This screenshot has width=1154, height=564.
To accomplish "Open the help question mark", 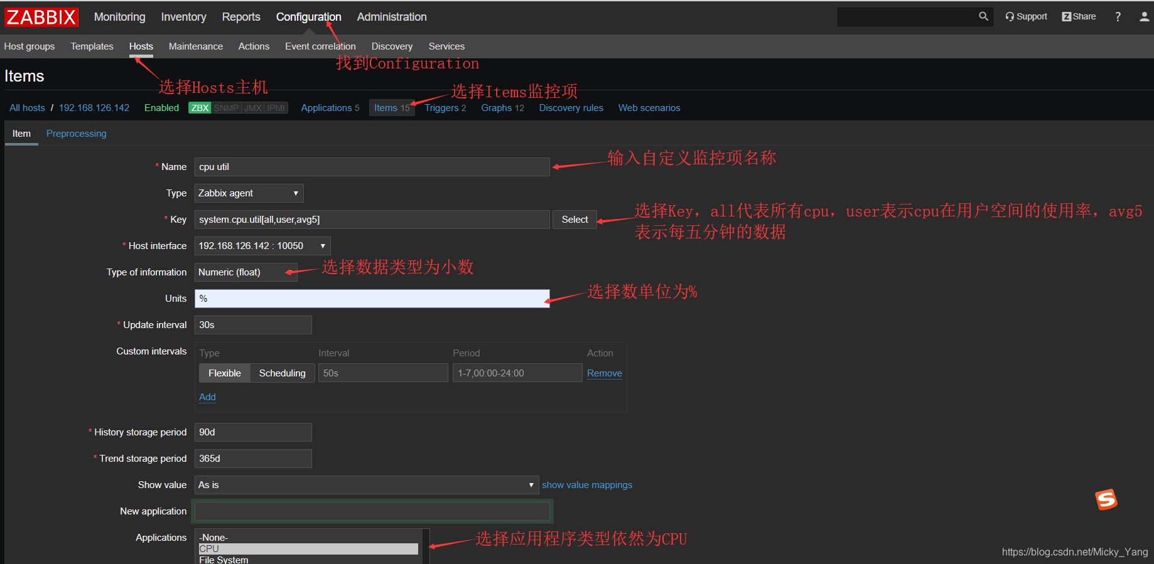I will point(1118,16).
